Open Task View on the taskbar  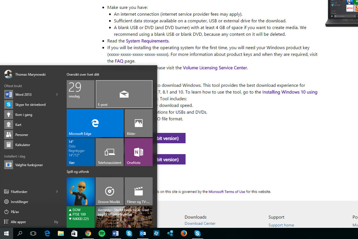click(x=33, y=233)
